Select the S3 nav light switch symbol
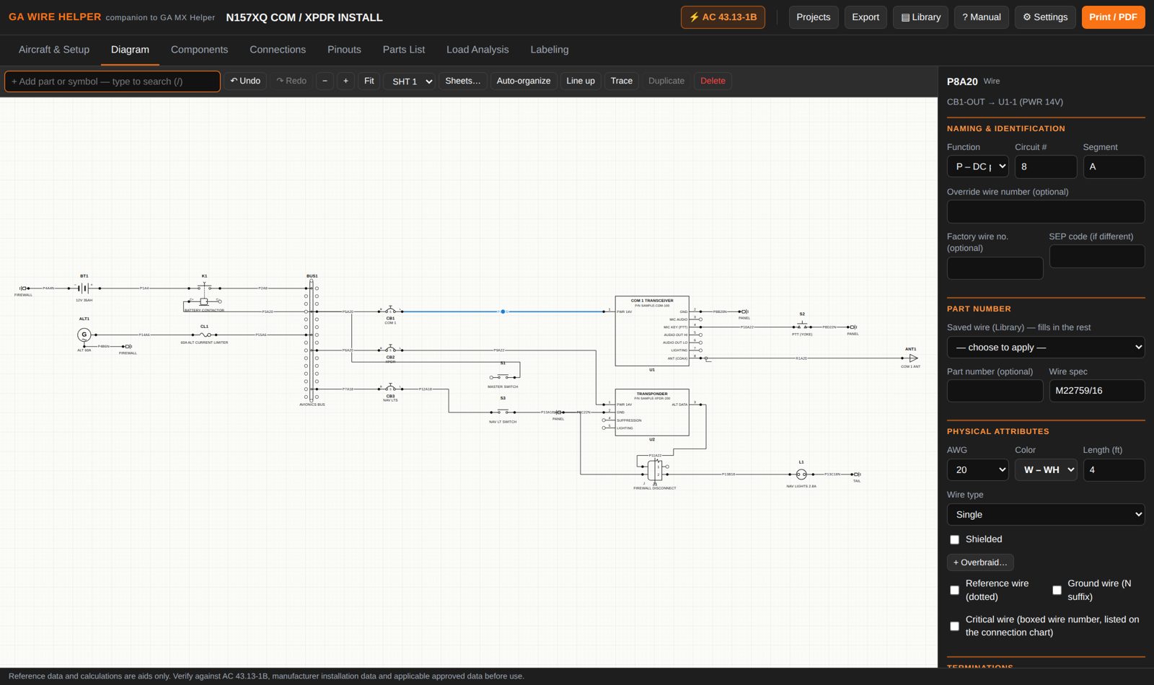The height and width of the screenshot is (685, 1154). click(503, 412)
